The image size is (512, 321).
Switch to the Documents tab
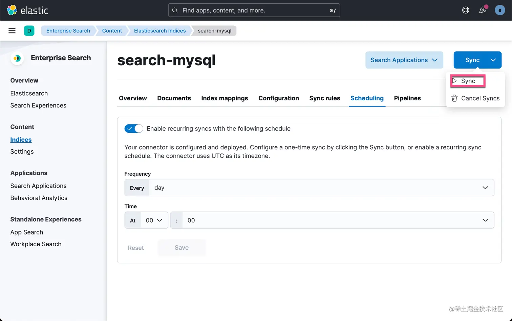click(x=174, y=98)
